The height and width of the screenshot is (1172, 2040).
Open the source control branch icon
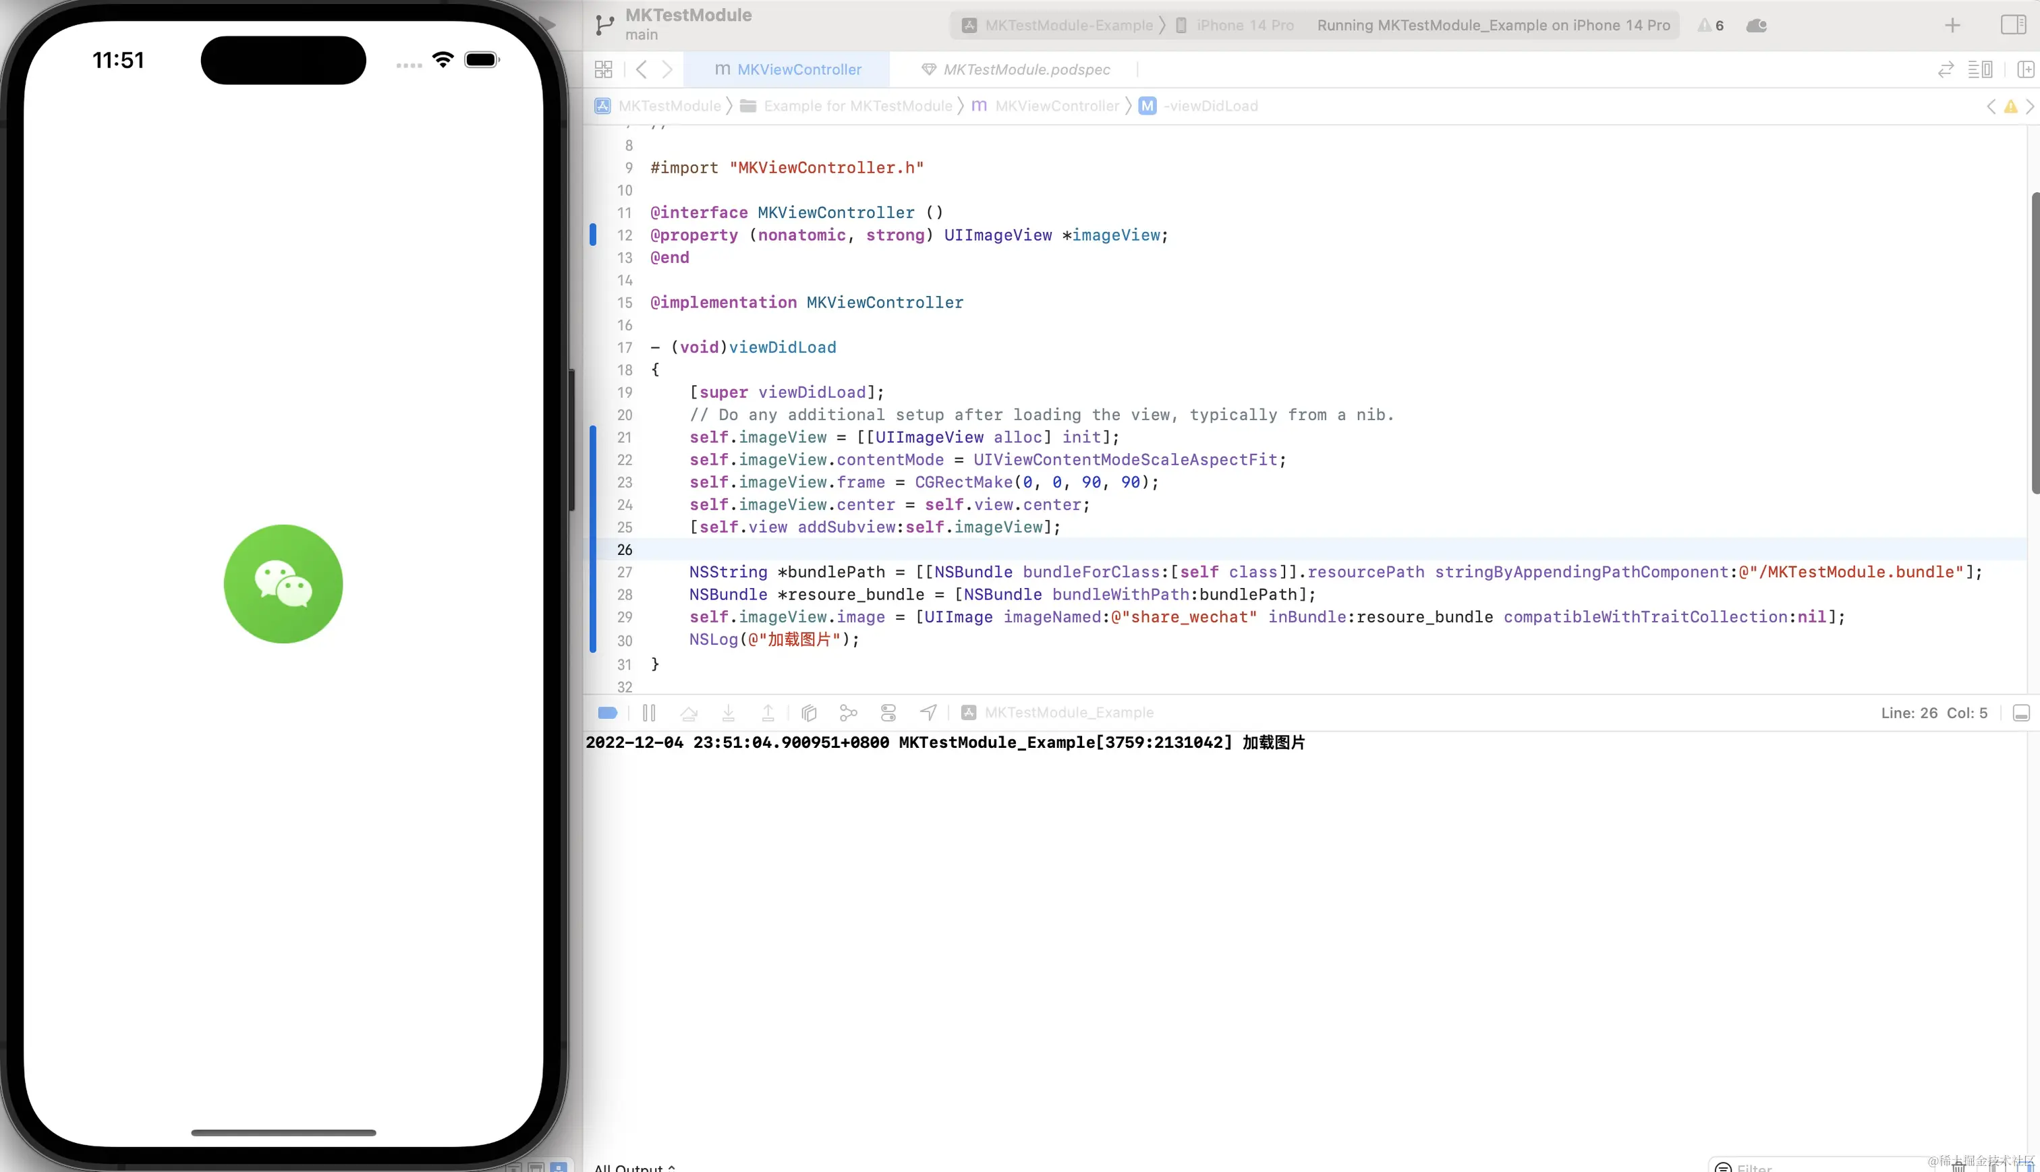coord(604,25)
